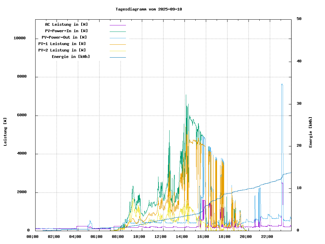Viewport: 325px width, 244px height.
Task: Select the PV-1 Leistung legend label
Action: tap(62, 44)
